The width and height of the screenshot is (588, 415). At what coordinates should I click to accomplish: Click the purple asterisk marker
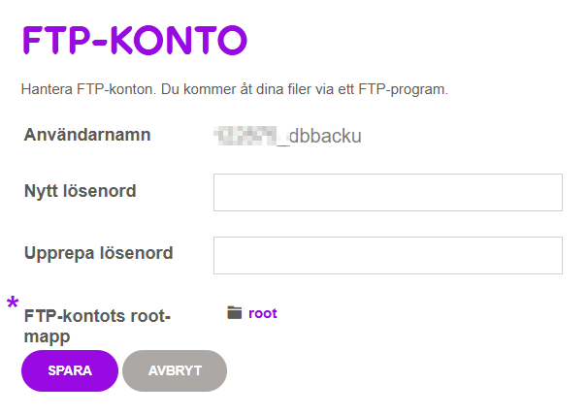(x=13, y=304)
